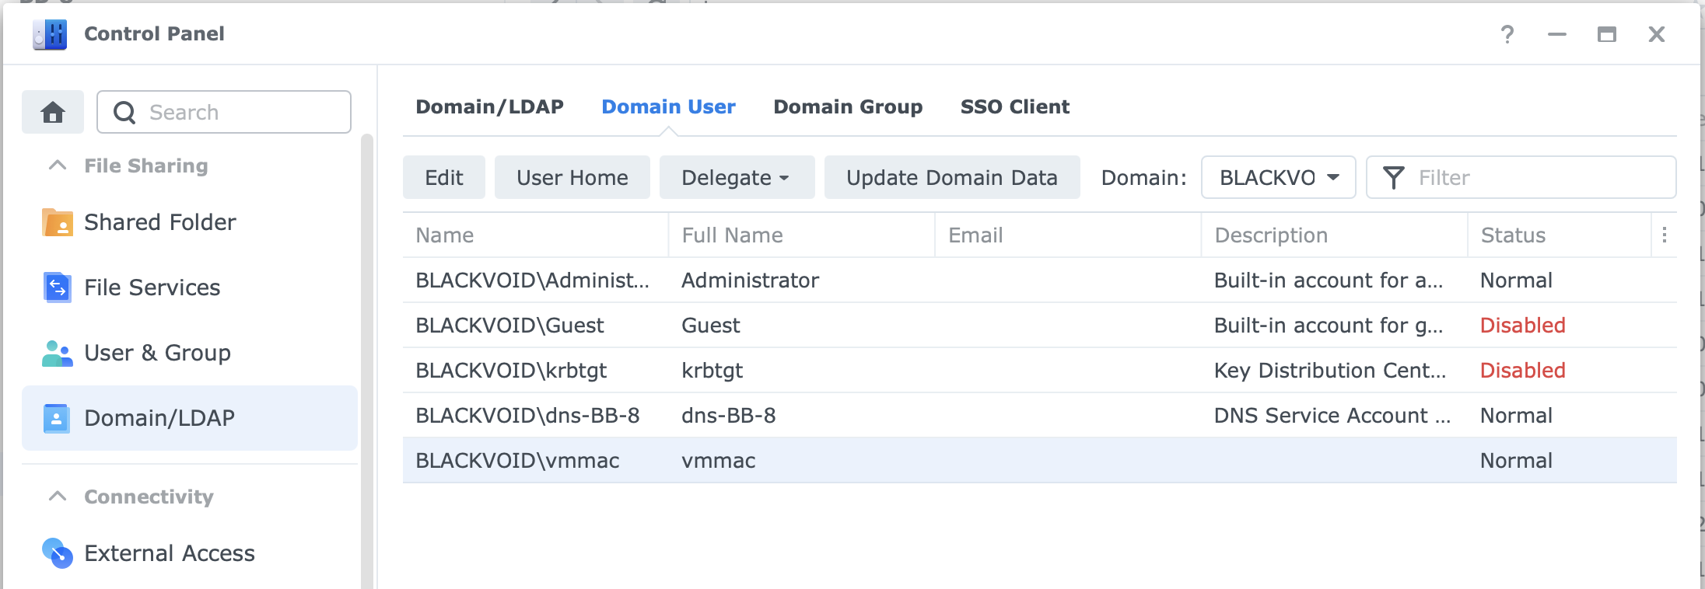Select the BLACKVOID\dns-BB-8 user row
The height and width of the screenshot is (589, 1705).
pyautogui.click(x=1039, y=415)
